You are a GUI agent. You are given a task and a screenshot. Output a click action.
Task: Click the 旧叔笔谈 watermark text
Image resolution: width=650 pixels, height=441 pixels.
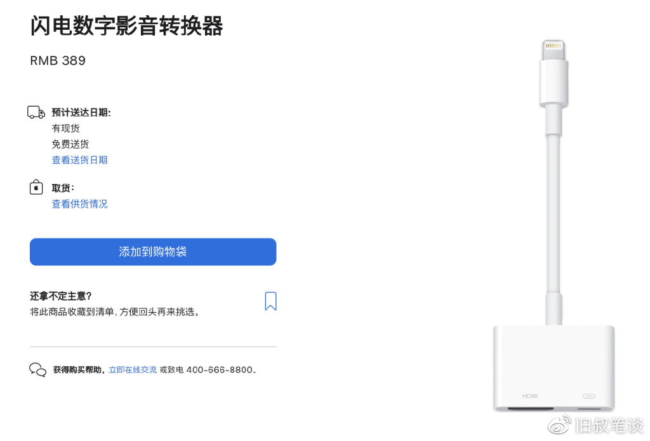609,425
